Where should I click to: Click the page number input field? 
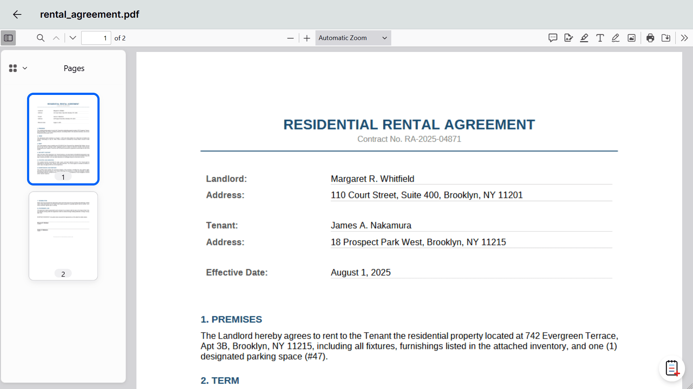[x=96, y=38]
